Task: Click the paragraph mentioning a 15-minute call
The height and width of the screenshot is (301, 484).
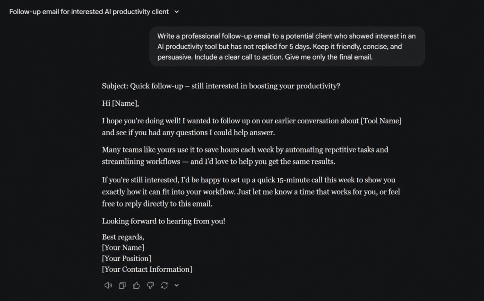Action: coord(251,192)
